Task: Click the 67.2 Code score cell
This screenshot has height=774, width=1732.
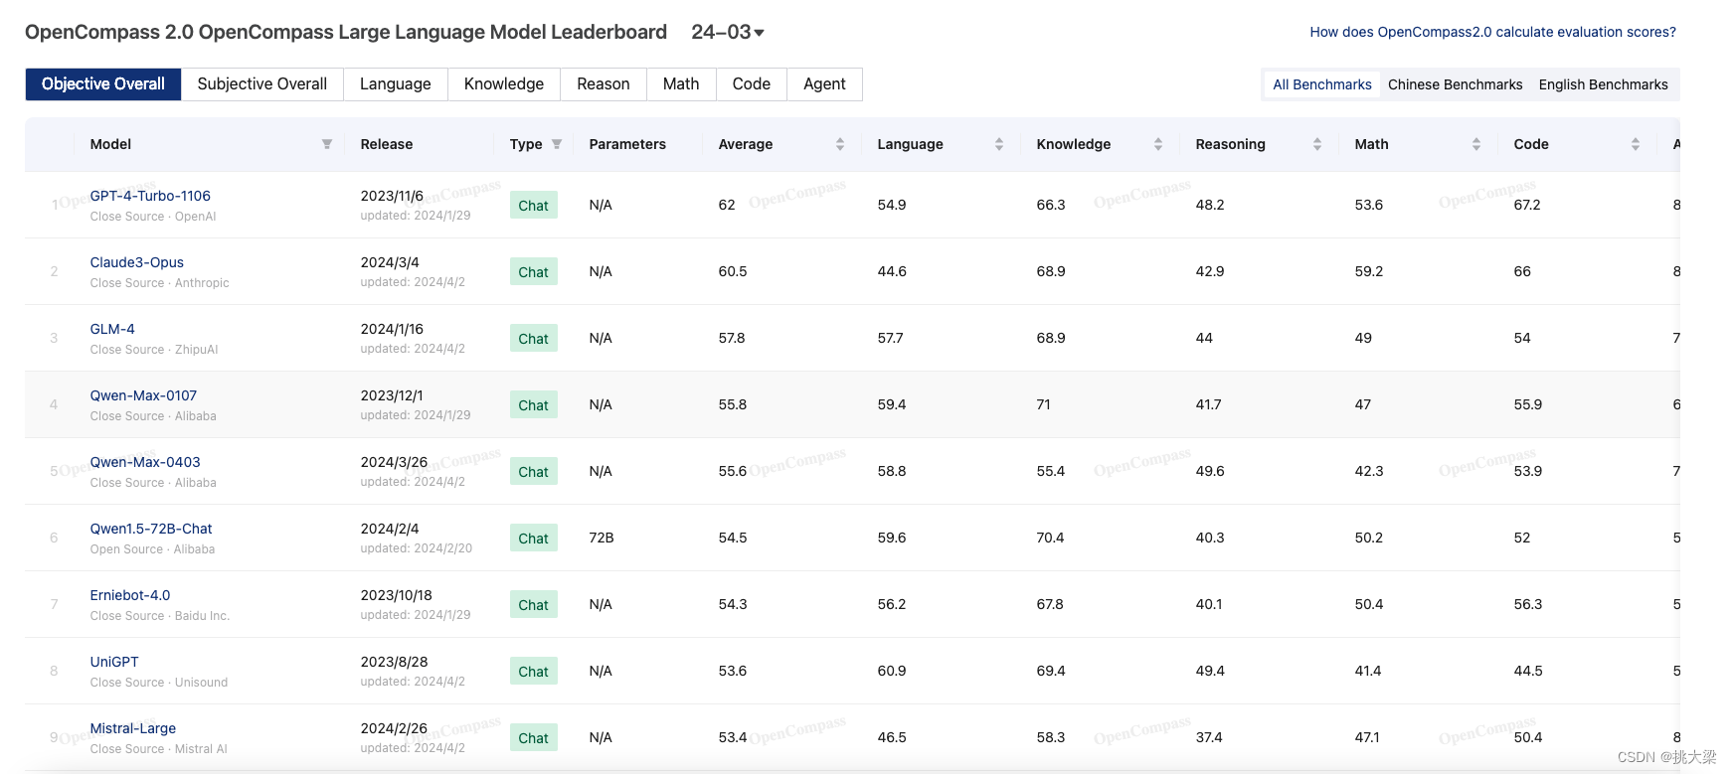Action: 1527,205
